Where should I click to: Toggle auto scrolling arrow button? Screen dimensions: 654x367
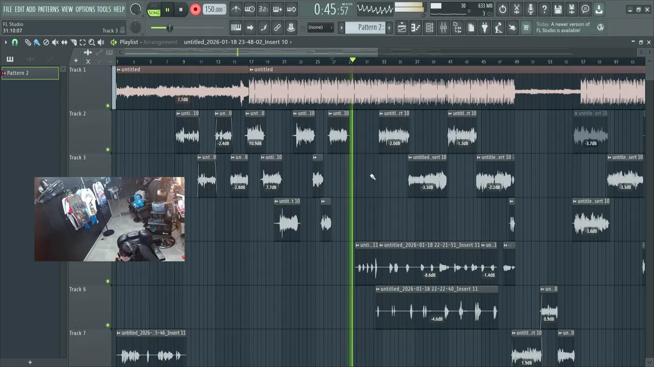[250, 28]
